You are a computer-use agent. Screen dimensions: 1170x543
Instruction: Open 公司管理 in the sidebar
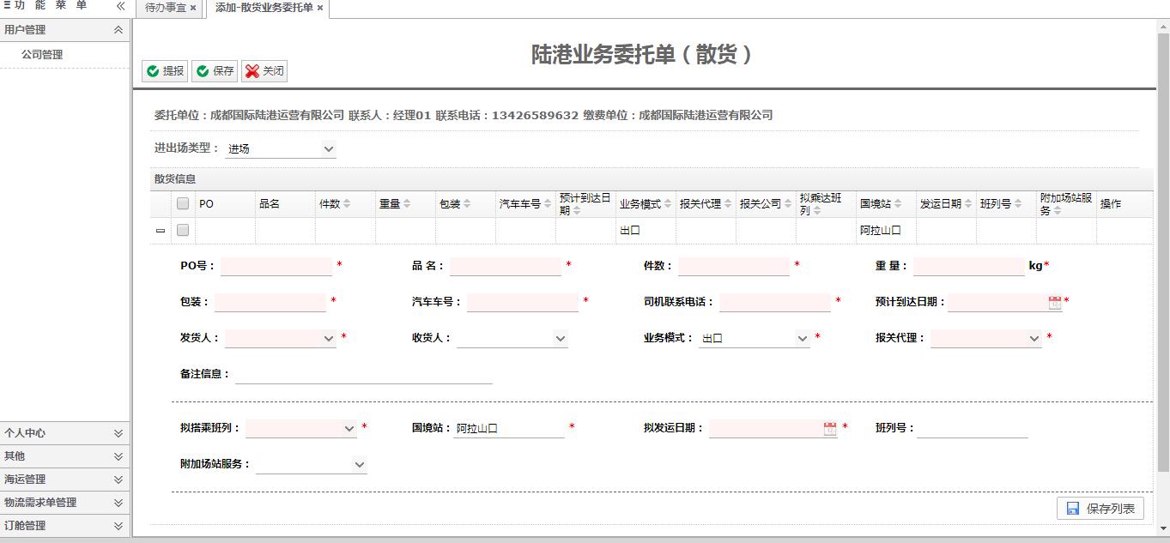point(42,55)
